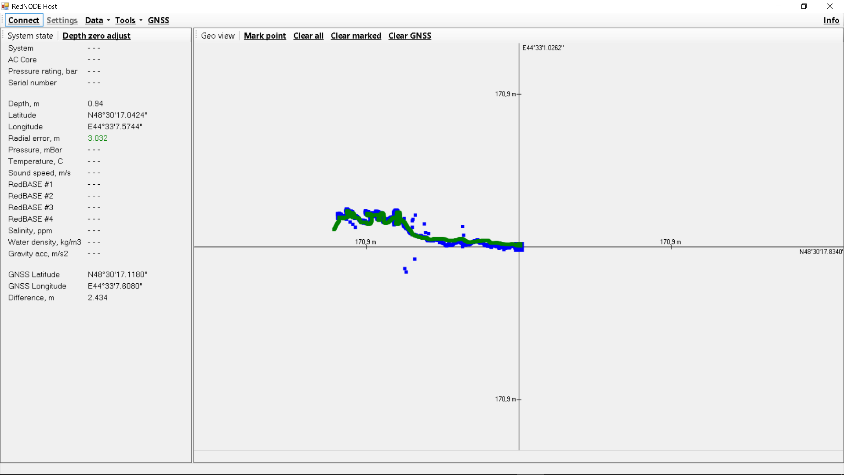Image resolution: width=844 pixels, height=475 pixels.
Task: Click the RedBASE #3 row
Action: (x=55, y=207)
